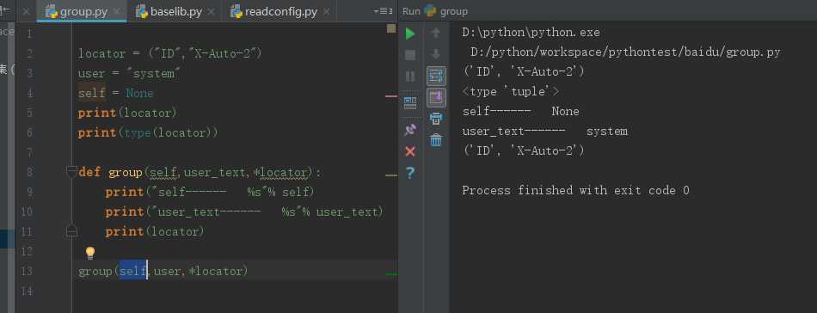817x313 pixels.
Task: Click the highlighted self argument on line 13
Action: [x=133, y=271]
